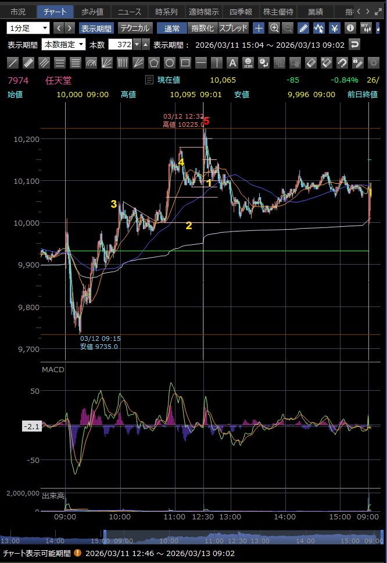Open the chart info icon
The height and width of the screenshot is (563, 387).
click(x=350, y=28)
